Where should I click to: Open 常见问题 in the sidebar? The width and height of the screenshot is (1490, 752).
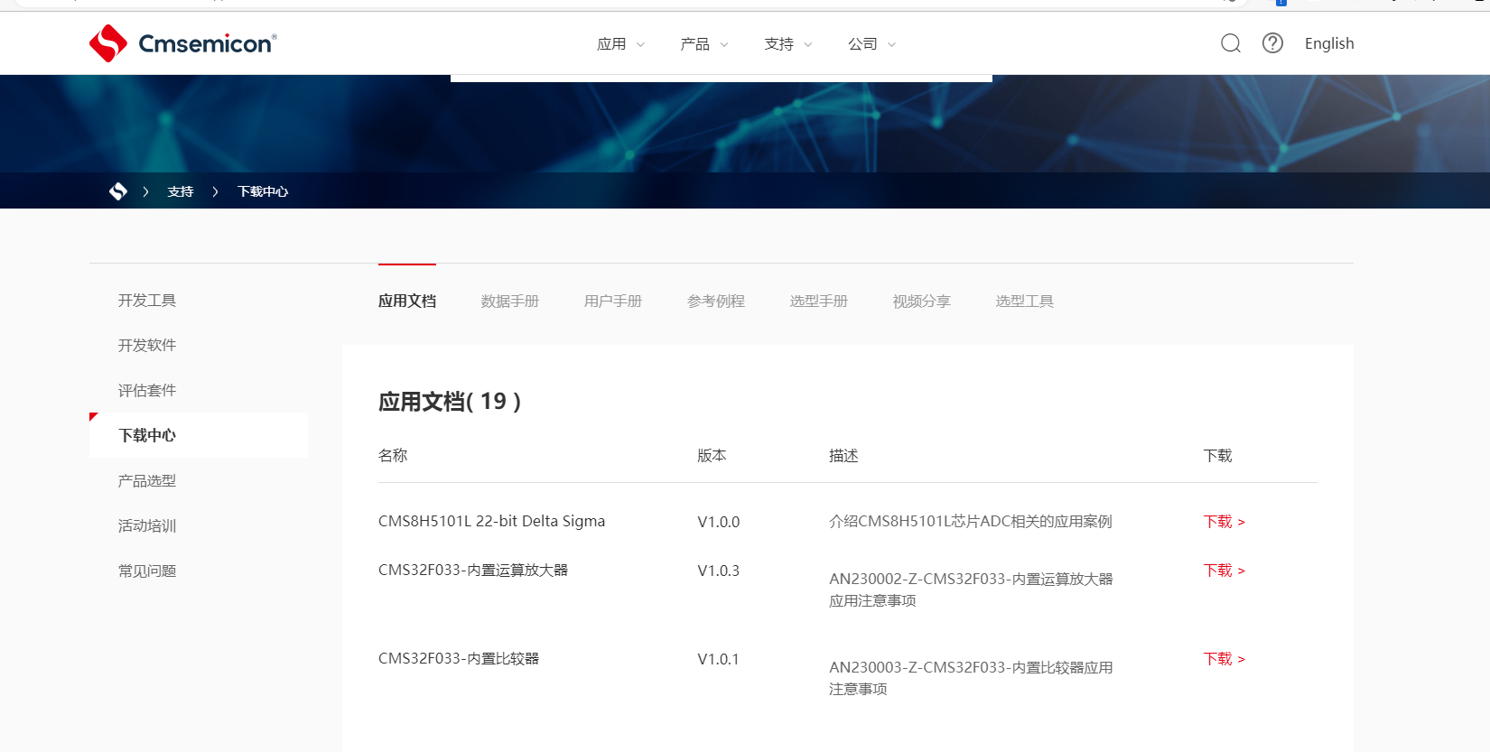(147, 571)
